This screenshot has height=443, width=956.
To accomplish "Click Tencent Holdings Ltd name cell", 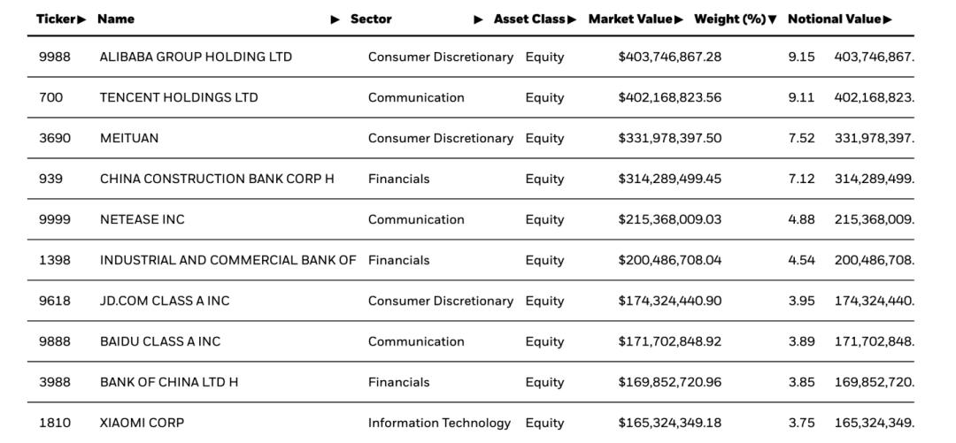I will point(179,98).
